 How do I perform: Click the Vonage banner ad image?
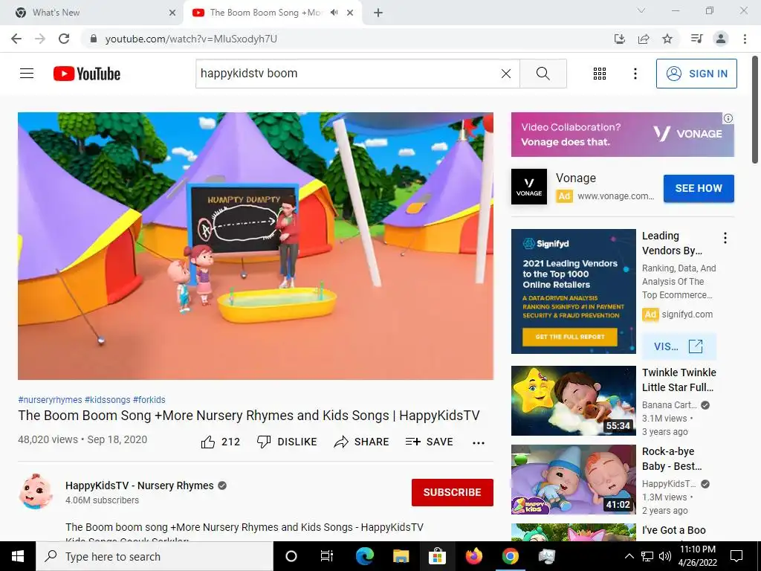[x=623, y=135]
